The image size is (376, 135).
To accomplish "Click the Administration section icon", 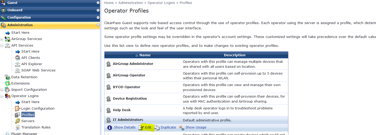I will 3,25.
